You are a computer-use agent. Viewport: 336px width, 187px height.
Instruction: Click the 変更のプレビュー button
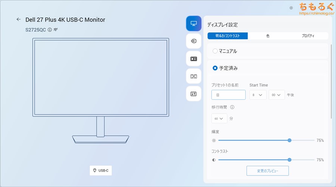[267, 171]
